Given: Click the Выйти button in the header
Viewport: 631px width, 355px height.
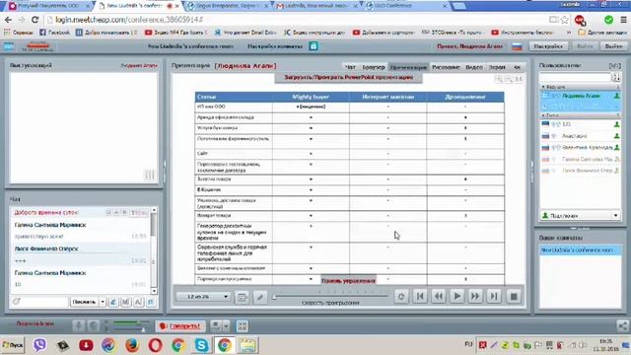Looking at the screenshot, I should (613, 46).
